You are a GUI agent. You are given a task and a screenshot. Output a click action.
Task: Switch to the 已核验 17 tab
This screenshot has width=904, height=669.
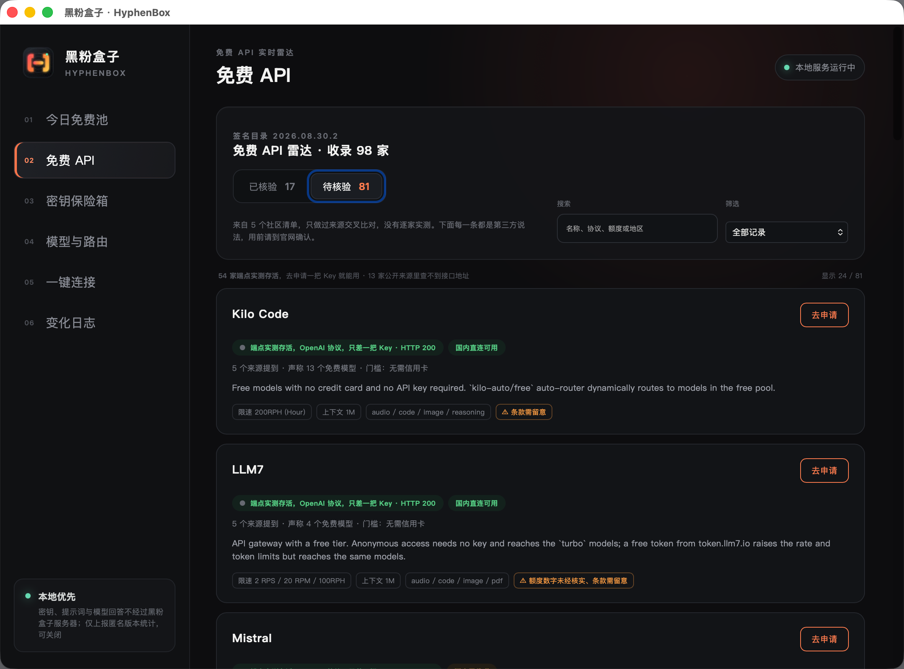pyautogui.click(x=272, y=187)
